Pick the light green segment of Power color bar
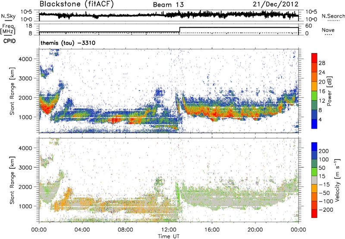Viewport: 345px width, 239px height. (x=314, y=95)
